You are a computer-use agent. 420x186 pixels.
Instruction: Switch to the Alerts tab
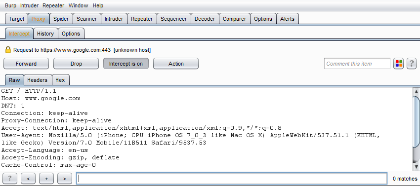(288, 19)
